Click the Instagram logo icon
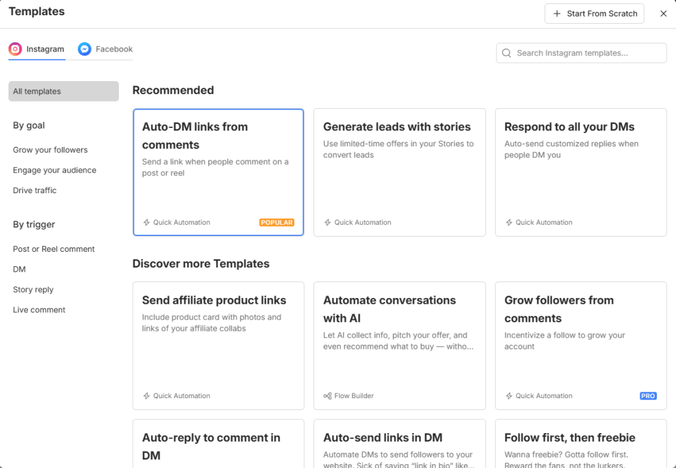The image size is (676, 468). pyautogui.click(x=15, y=49)
